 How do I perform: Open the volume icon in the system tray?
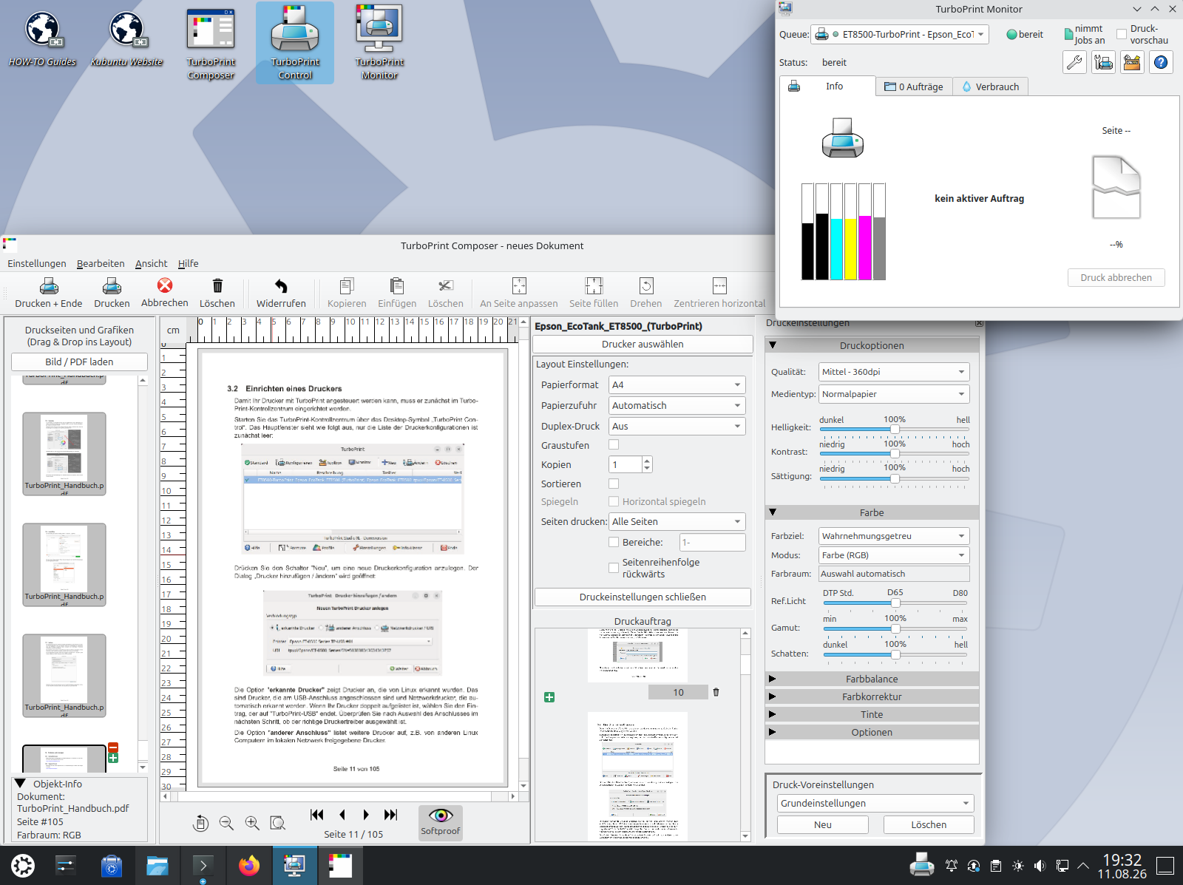[1040, 866]
